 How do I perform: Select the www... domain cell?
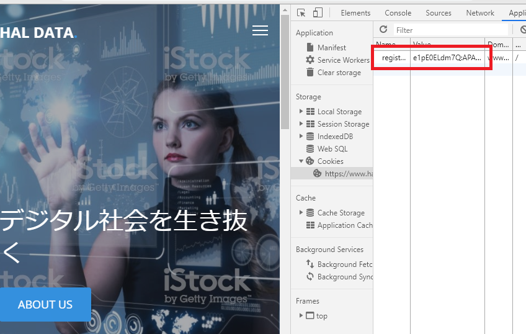500,58
